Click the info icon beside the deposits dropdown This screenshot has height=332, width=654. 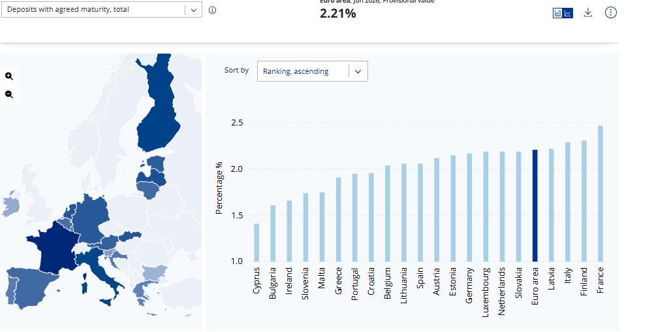coord(212,10)
